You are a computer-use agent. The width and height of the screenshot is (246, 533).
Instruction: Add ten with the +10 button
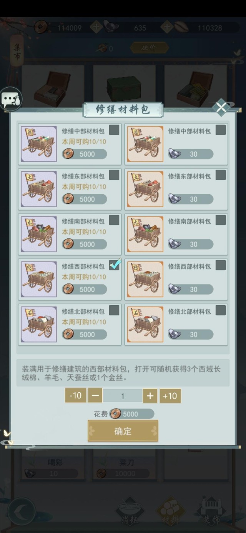click(170, 395)
